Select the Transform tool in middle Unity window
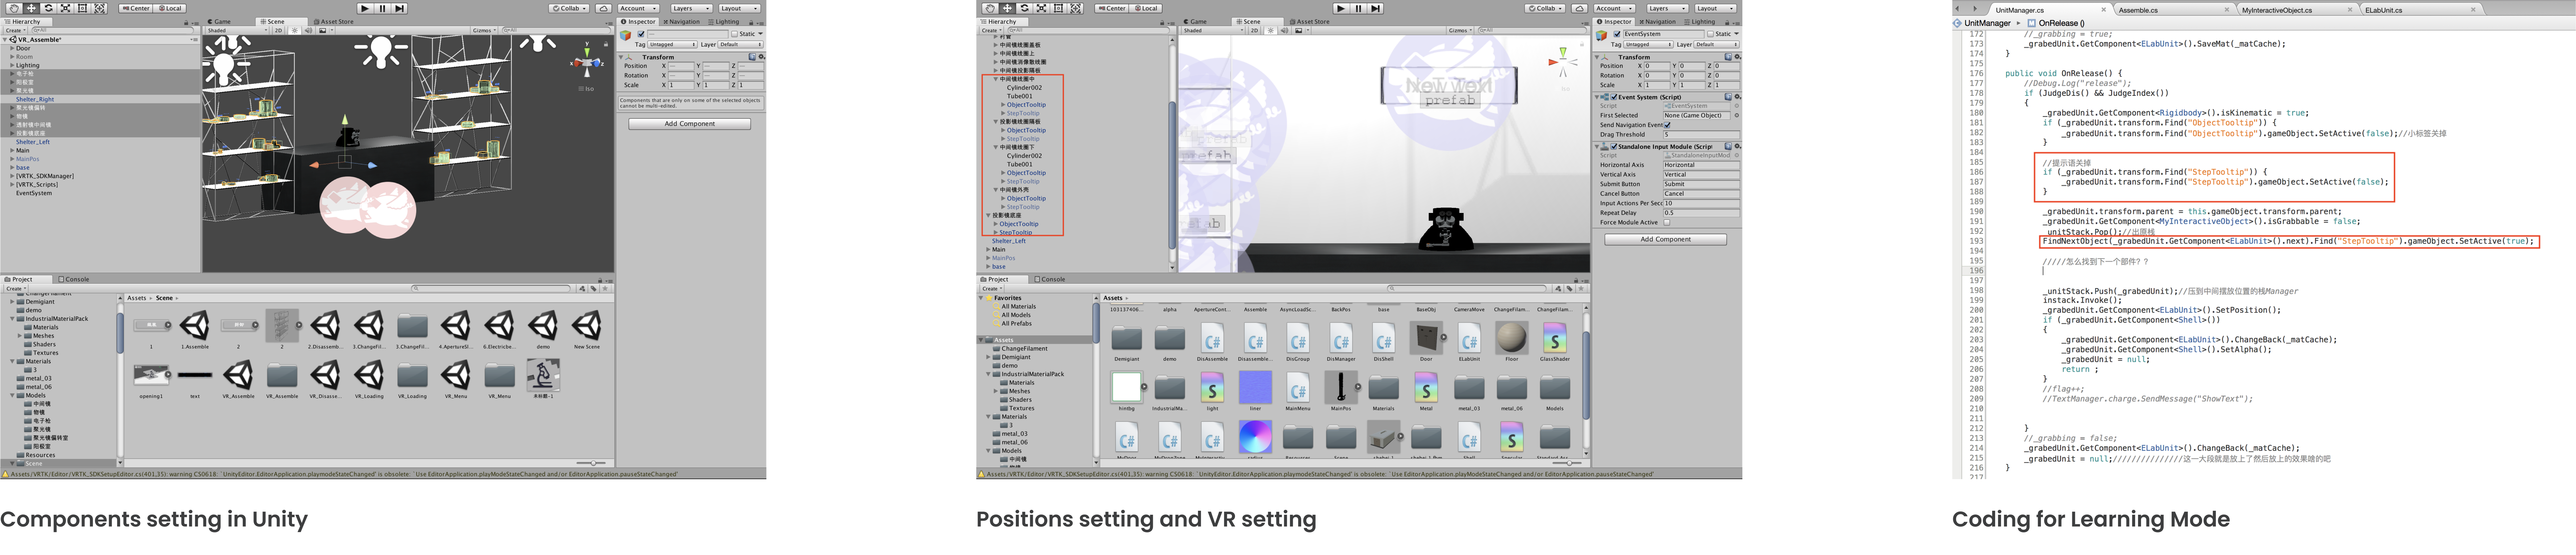This screenshot has width=2576, height=555. point(1075,8)
